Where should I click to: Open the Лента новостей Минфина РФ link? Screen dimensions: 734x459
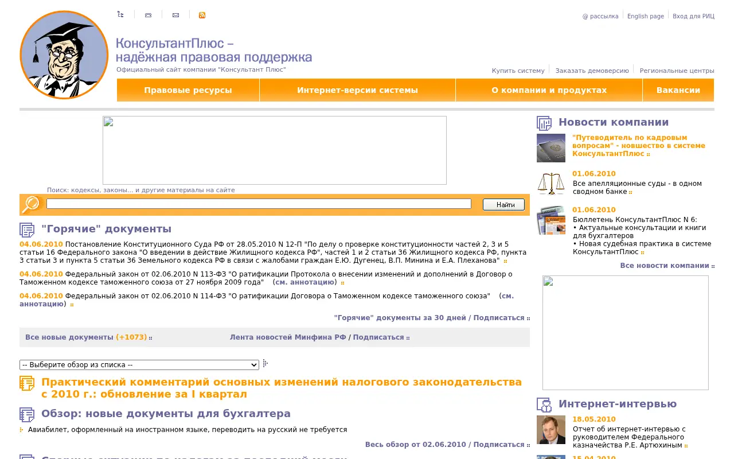click(288, 337)
